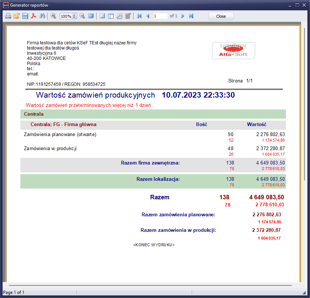This screenshot has height=298, width=310.
Task: Click the Print report icon
Action: 8,16
